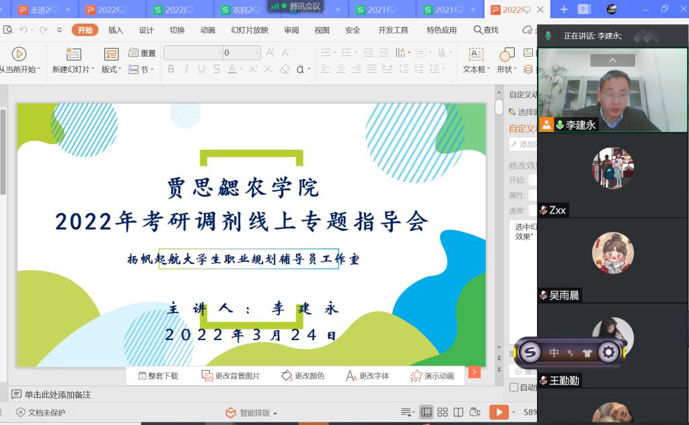The height and width of the screenshot is (425, 689).
Task: Toggle the 自动 checkbox in animation pane
Action: [x=514, y=387]
